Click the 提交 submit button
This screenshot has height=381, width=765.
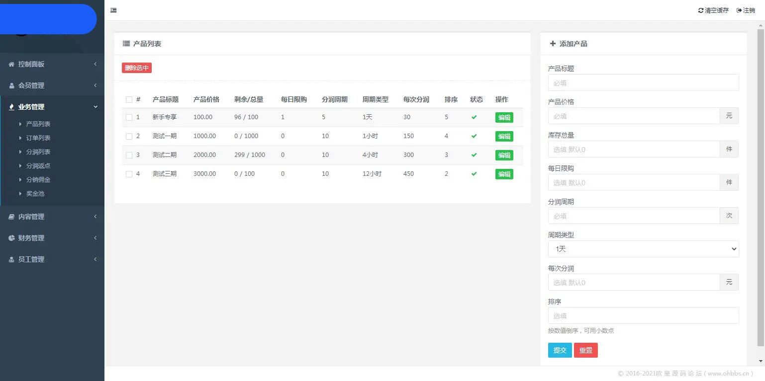pyautogui.click(x=560, y=350)
